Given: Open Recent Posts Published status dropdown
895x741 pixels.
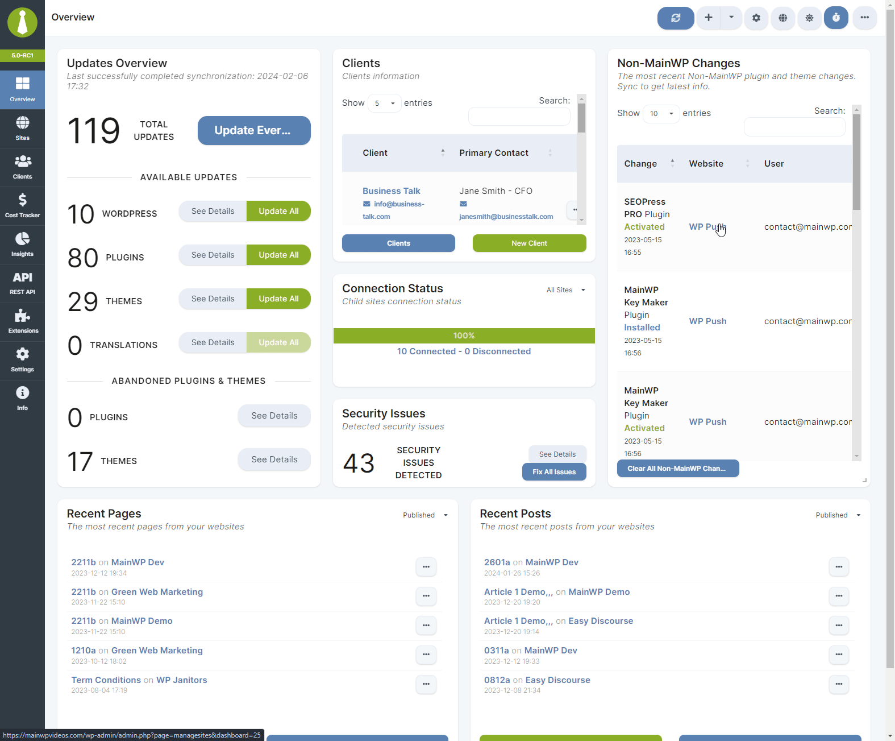Looking at the screenshot, I should point(839,515).
